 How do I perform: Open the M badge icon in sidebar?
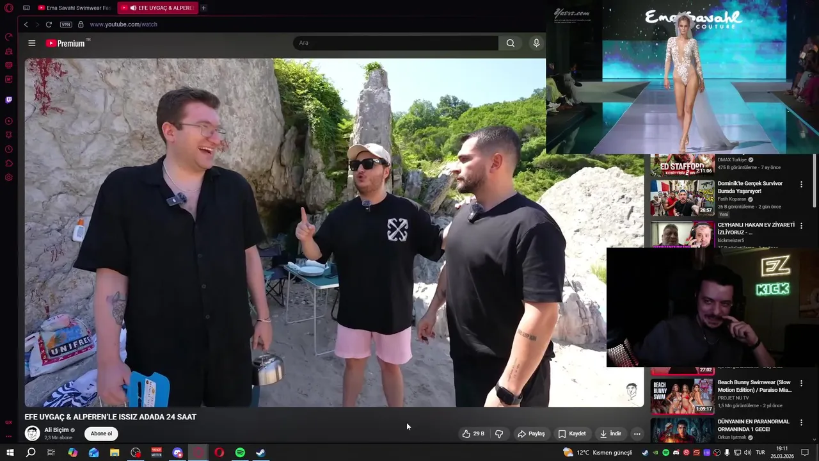(x=9, y=79)
